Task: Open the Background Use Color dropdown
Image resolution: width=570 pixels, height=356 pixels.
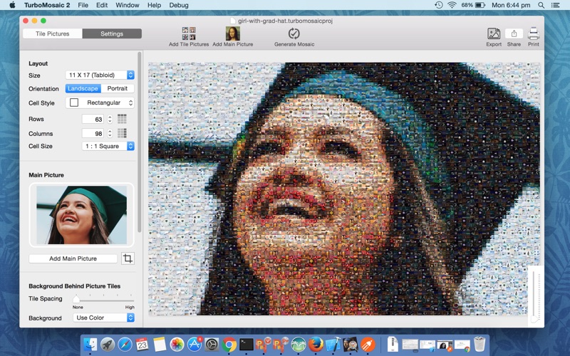Action: [x=103, y=318]
